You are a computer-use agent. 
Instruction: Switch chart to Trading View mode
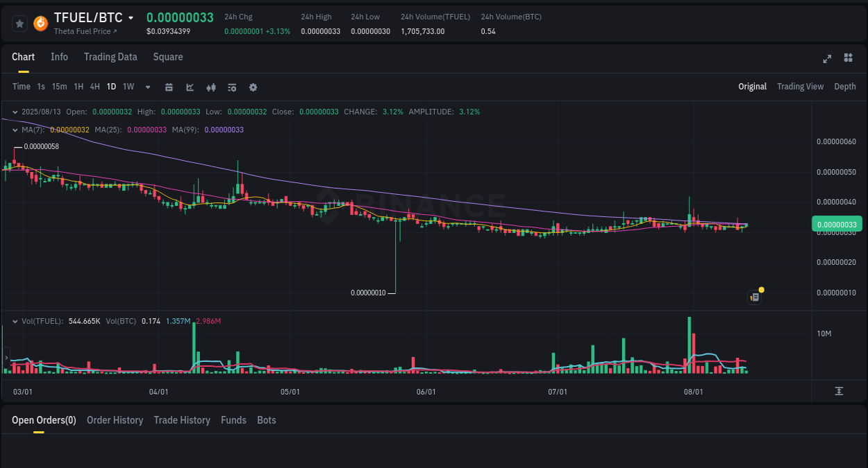click(x=800, y=87)
